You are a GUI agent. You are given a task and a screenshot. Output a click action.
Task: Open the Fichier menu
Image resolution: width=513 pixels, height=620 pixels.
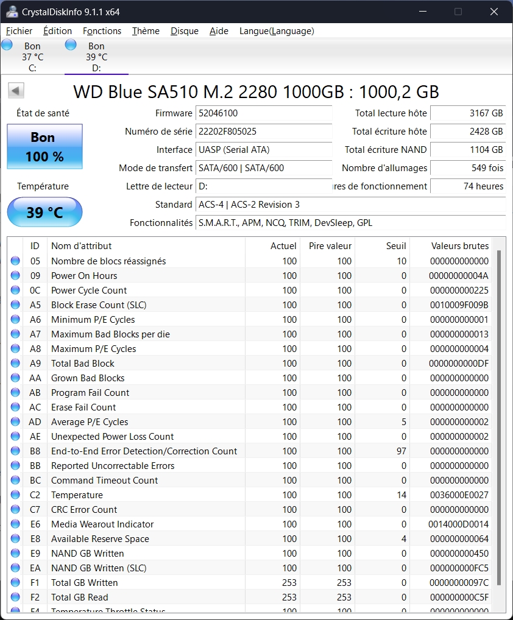[19, 31]
